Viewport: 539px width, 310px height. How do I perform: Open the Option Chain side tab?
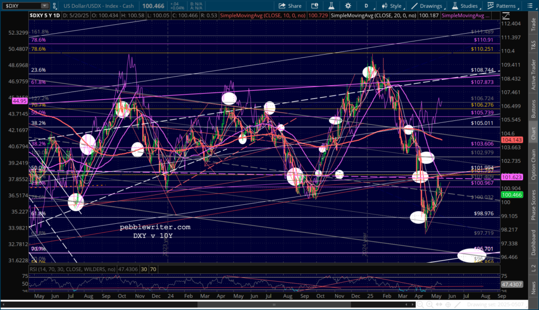pyautogui.click(x=533, y=164)
